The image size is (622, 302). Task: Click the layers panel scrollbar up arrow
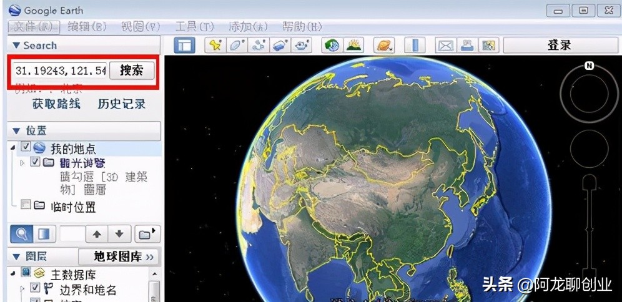tap(154, 275)
